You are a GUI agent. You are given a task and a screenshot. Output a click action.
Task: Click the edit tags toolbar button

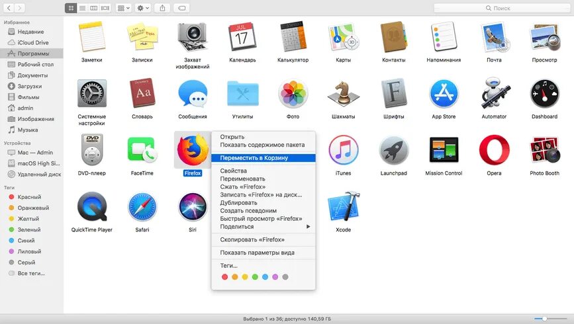(182, 8)
